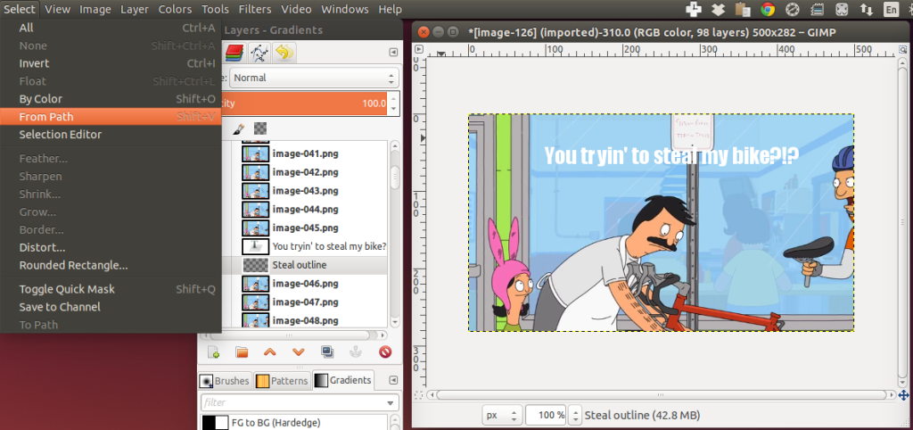Choose All in the Select menu
The height and width of the screenshot is (430, 913).
coord(111,28)
